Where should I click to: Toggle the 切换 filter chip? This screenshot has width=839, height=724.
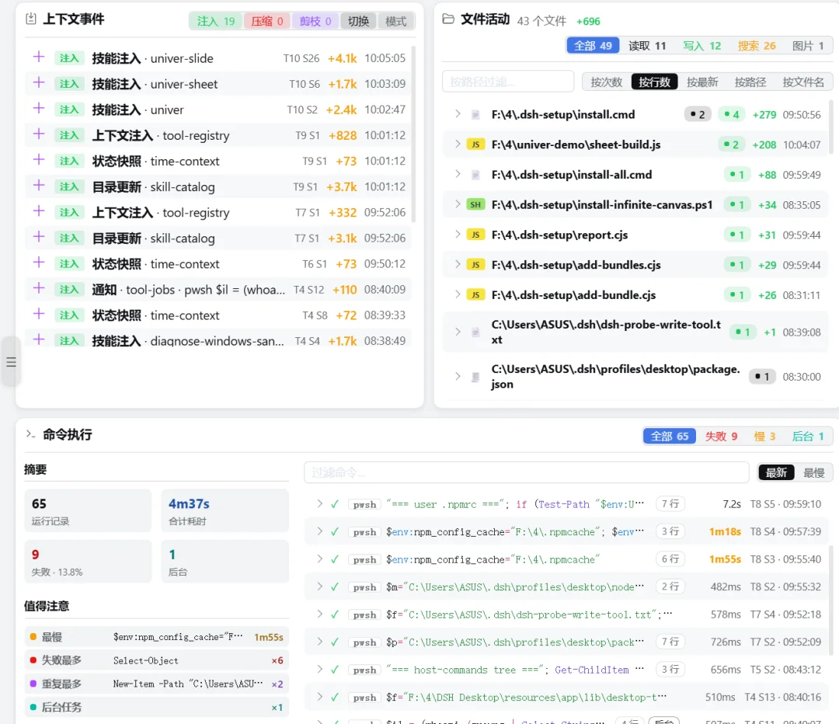[x=358, y=22]
